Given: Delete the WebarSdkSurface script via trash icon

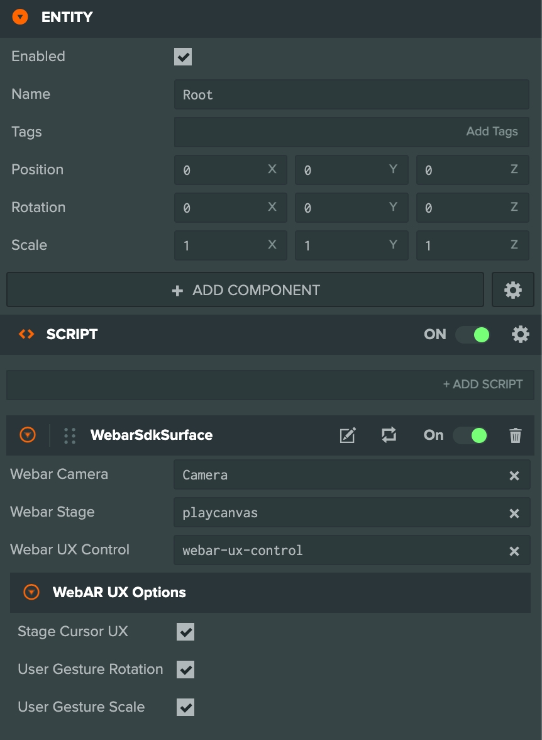Looking at the screenshot, I should (x=516, y=435).
